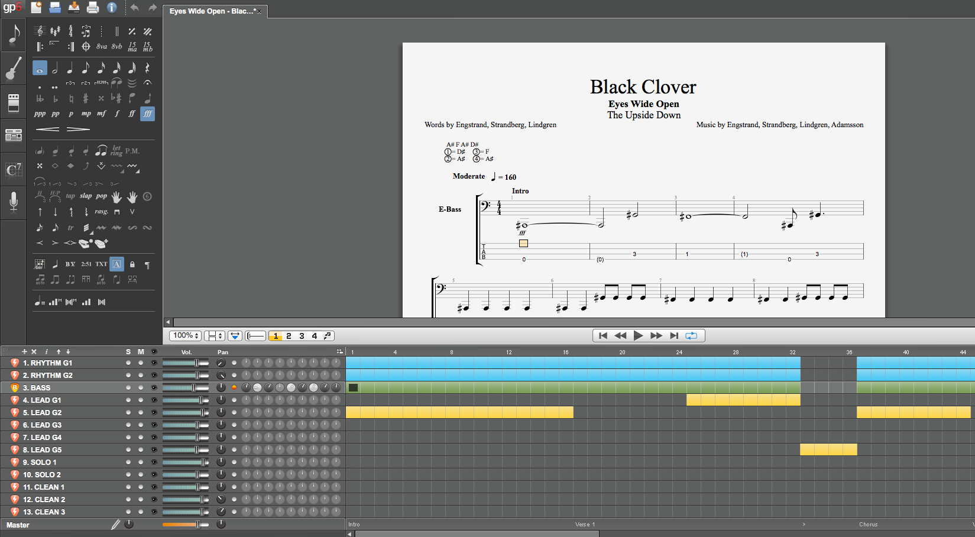
Task: Click the clef icon in edit panel
Action: 40,31
